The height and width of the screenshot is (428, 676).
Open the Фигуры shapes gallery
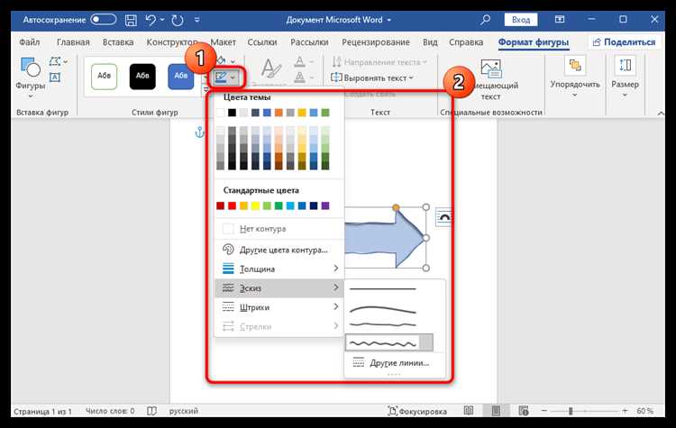pos(30,77)
